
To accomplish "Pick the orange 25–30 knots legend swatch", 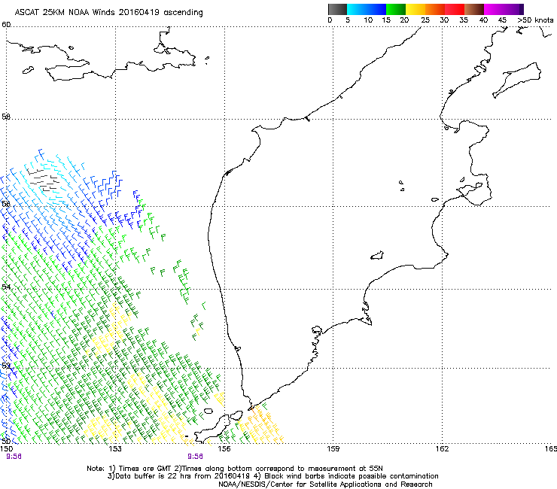I will (x=435, y=9).
